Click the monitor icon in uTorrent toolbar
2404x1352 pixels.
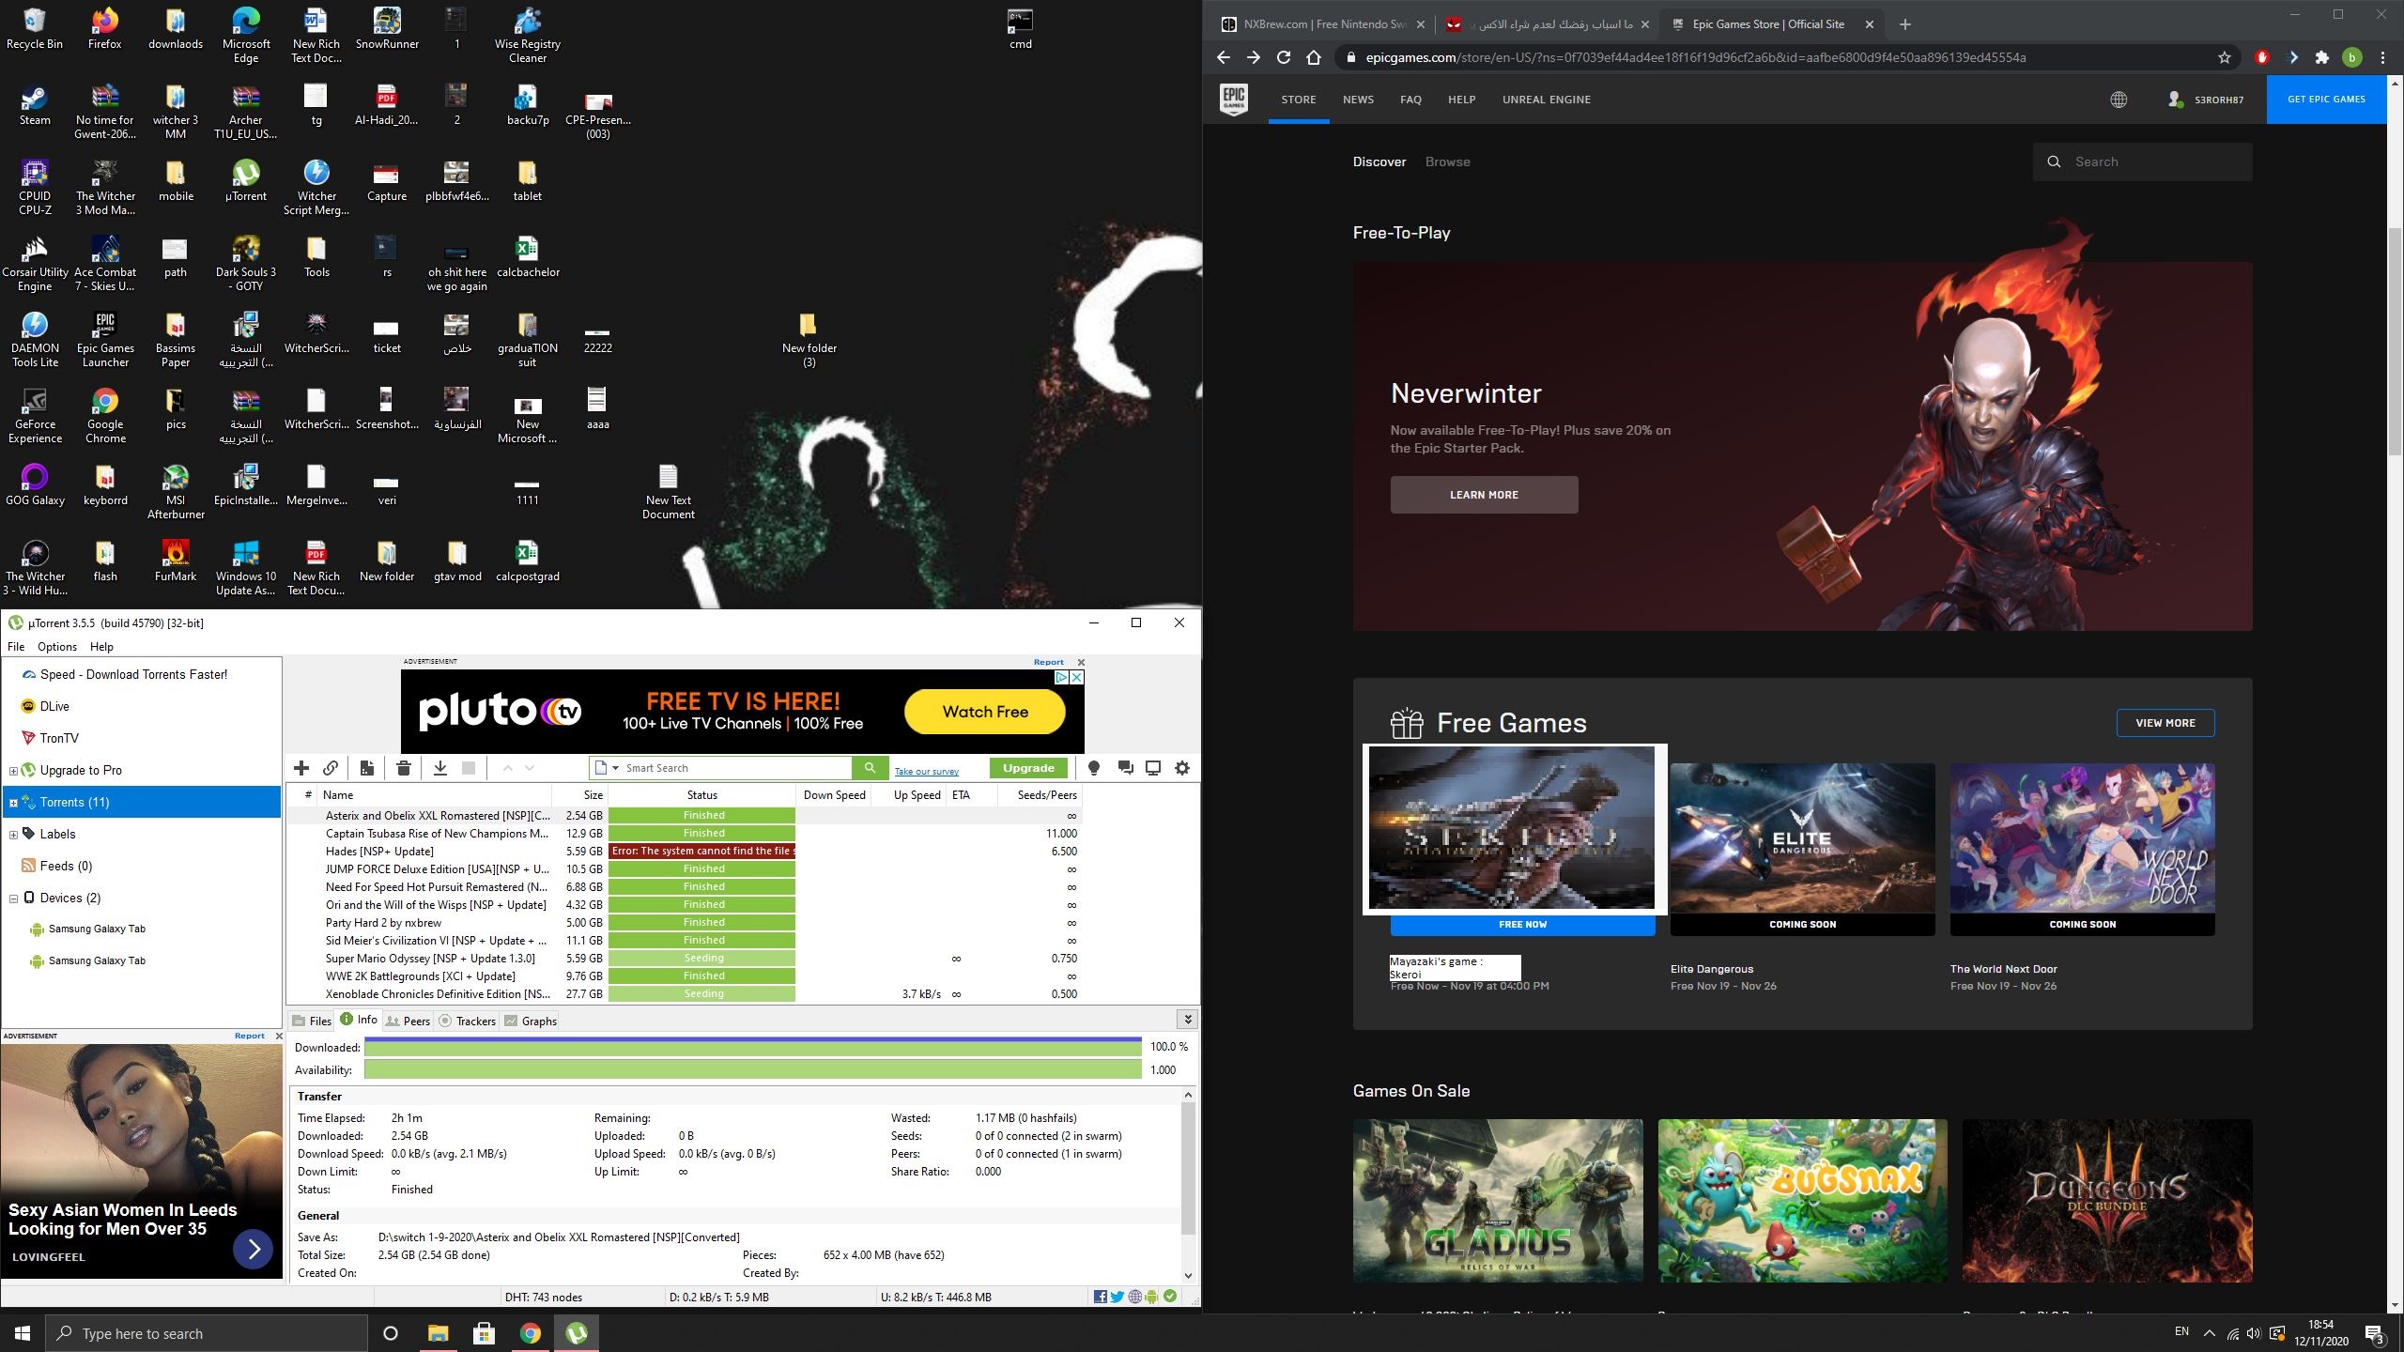[x=1153, y=768]
